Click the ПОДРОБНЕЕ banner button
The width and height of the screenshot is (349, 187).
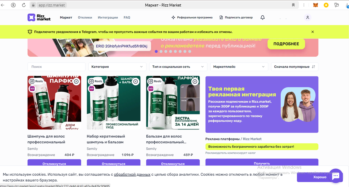286,44
